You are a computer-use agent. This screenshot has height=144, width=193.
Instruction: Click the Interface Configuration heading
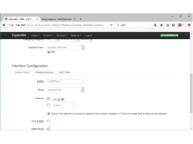30,66
